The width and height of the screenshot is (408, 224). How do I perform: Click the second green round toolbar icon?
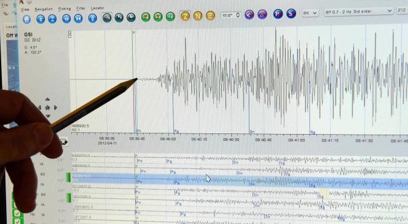158,17
